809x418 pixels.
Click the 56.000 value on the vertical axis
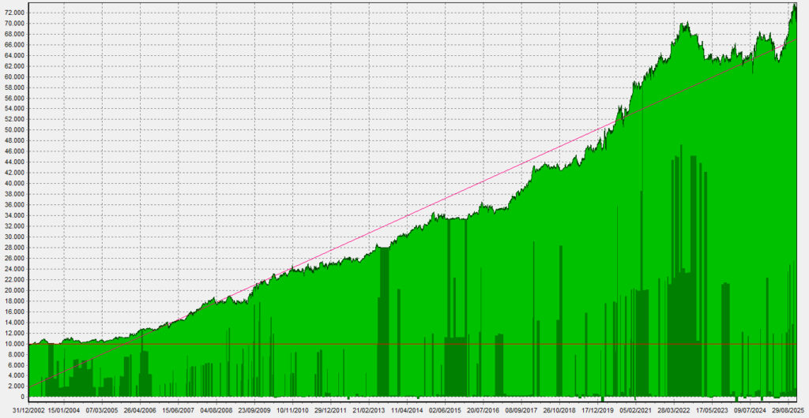point(17,99)
